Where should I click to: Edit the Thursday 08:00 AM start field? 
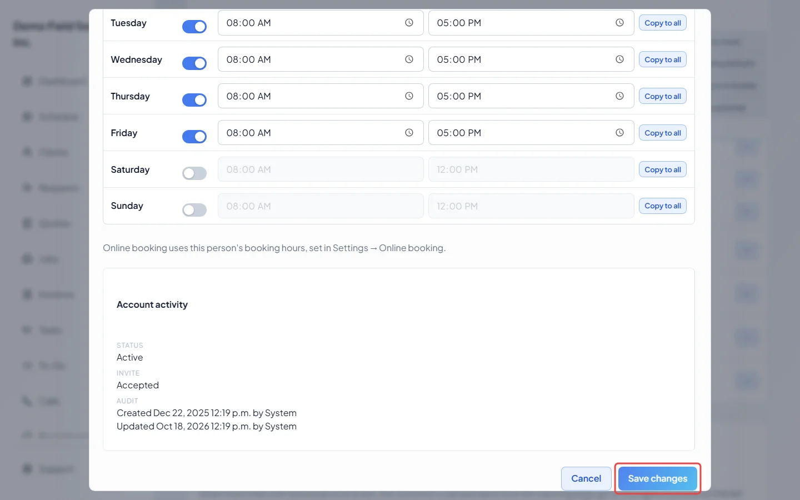(321, 96)
